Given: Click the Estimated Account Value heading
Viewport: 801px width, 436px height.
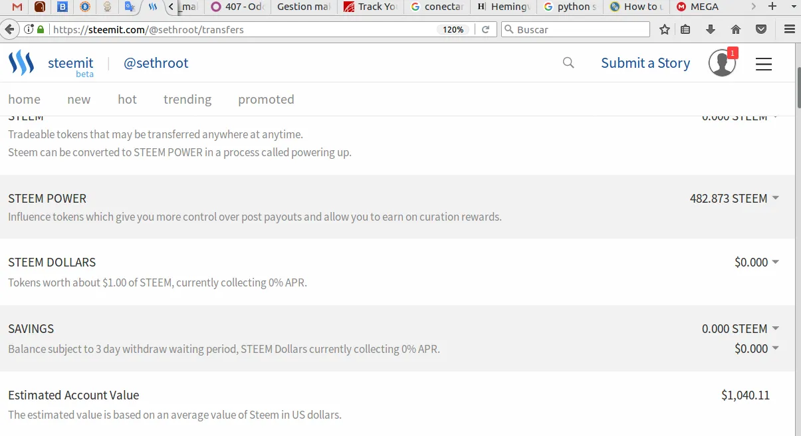Looking at the screenshot, I should (x=74, y=395).
